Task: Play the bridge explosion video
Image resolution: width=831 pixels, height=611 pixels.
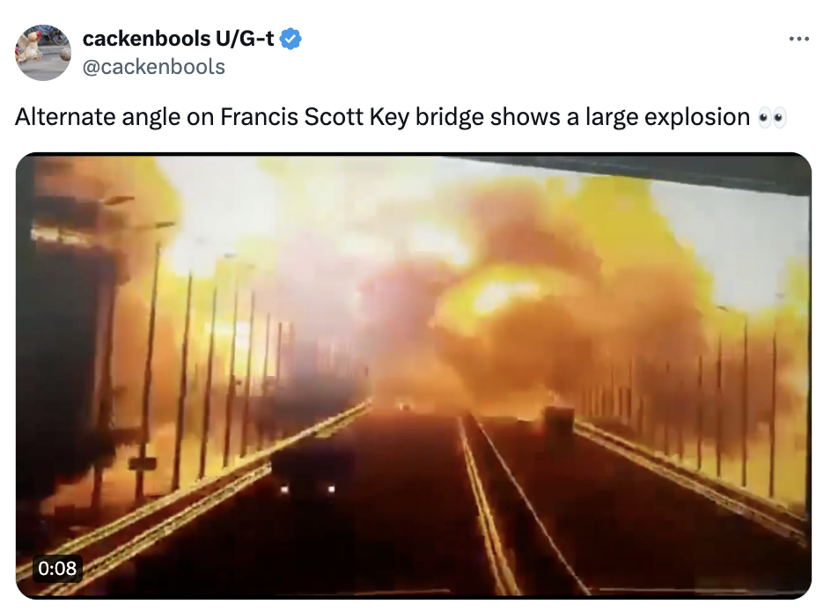Action: [x=414, y=376]
